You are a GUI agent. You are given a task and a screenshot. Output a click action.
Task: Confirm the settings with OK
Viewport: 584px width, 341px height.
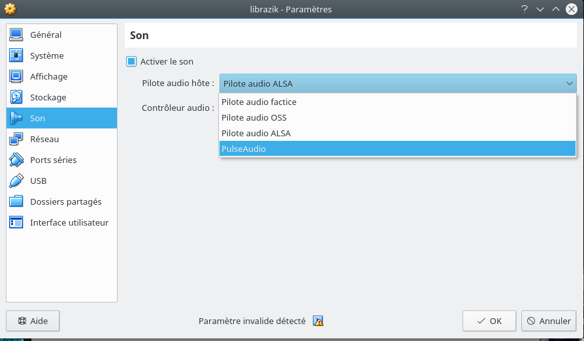tap(489, 321)
